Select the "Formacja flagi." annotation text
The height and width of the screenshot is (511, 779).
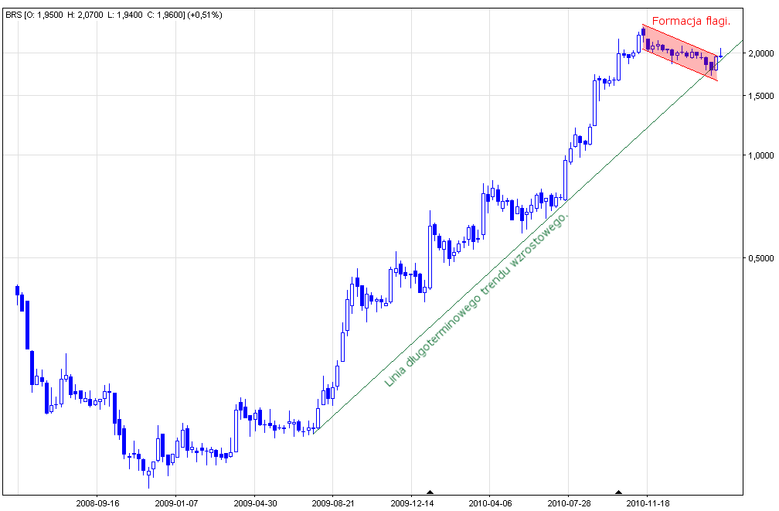pyautogui.click(x=690, y=21)
